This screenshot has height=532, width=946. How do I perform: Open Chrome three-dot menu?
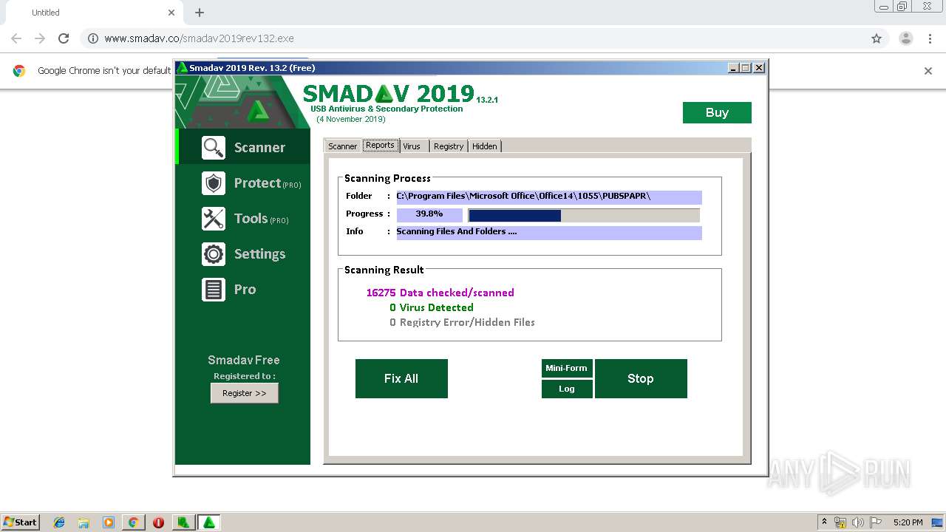[x=930, y=38]
